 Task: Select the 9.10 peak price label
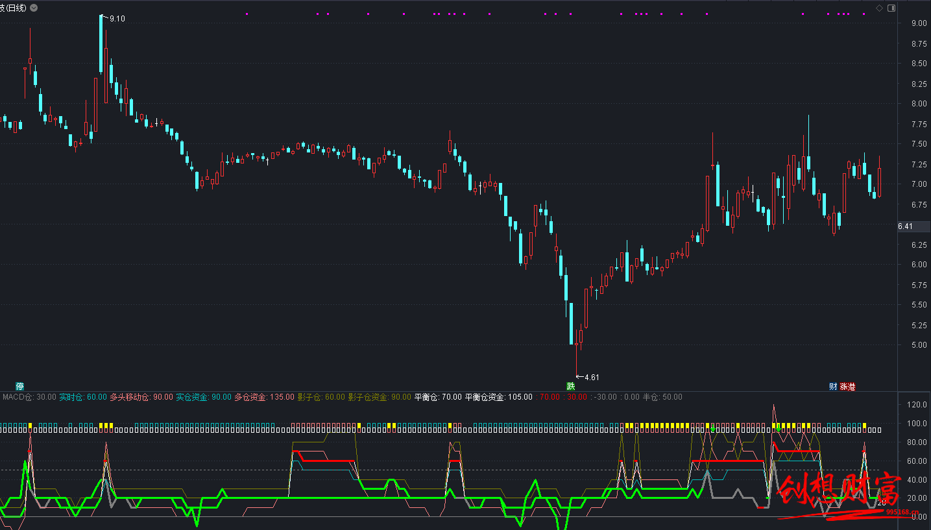[117, 19]
